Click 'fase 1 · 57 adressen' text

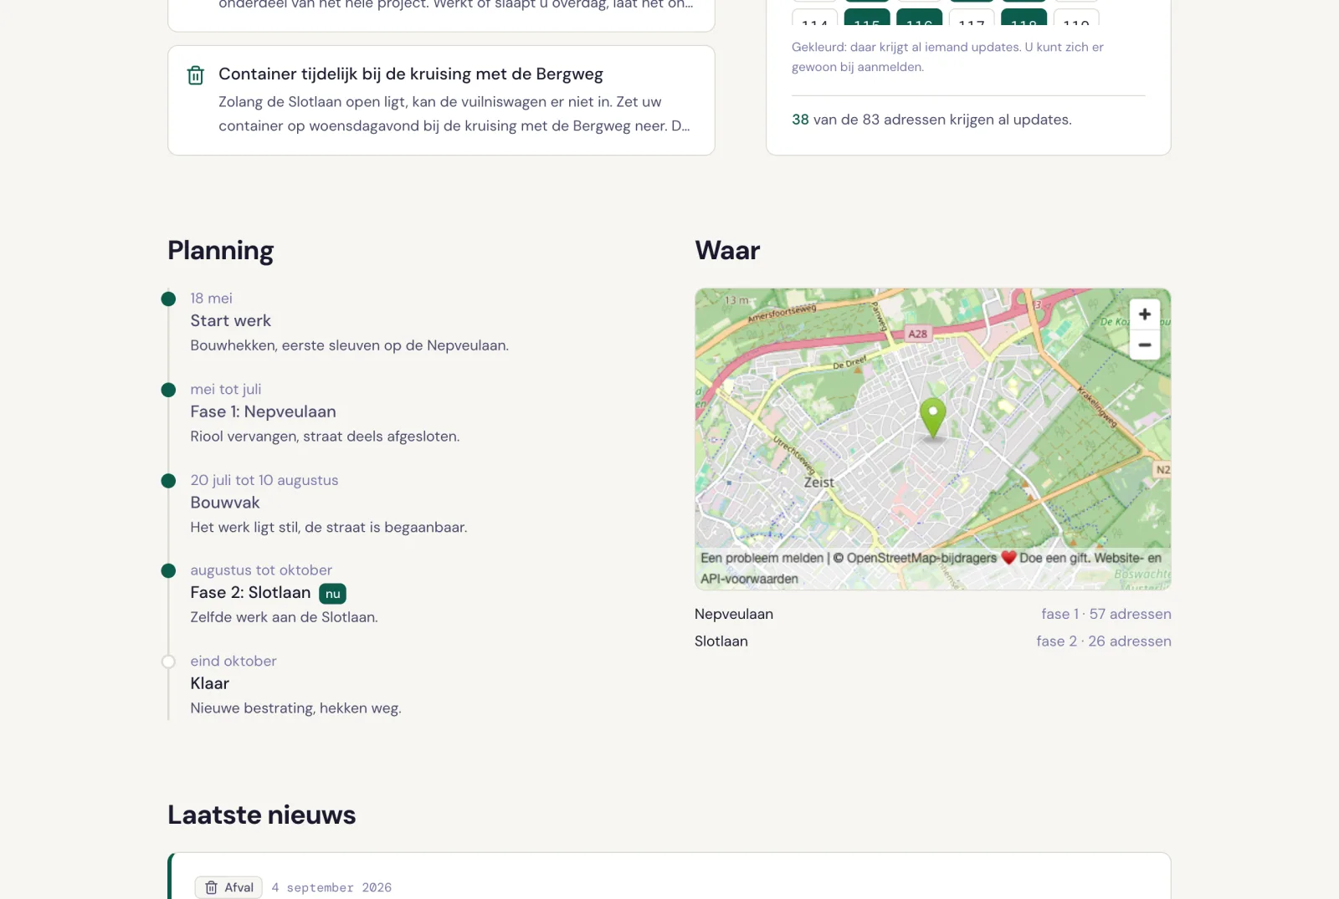click(x=1106, y=614)
